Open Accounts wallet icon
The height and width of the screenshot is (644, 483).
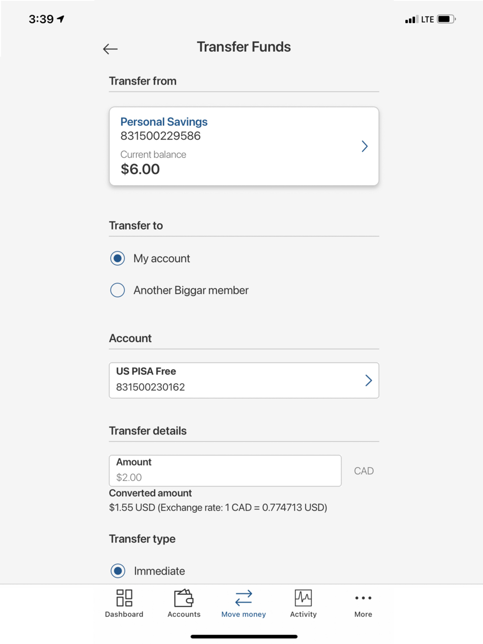[x=184, y=598]
